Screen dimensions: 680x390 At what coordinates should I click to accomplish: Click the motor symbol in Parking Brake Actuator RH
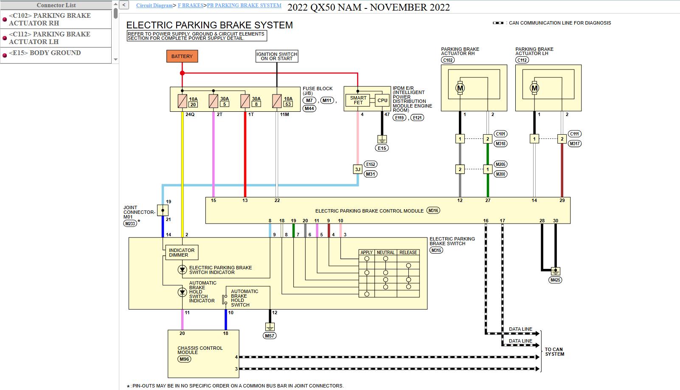[x=460, y=88]
